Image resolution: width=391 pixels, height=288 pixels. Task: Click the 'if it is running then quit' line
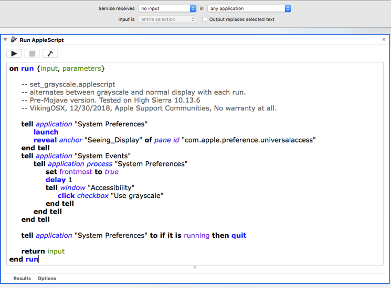(x=134, y=236)
